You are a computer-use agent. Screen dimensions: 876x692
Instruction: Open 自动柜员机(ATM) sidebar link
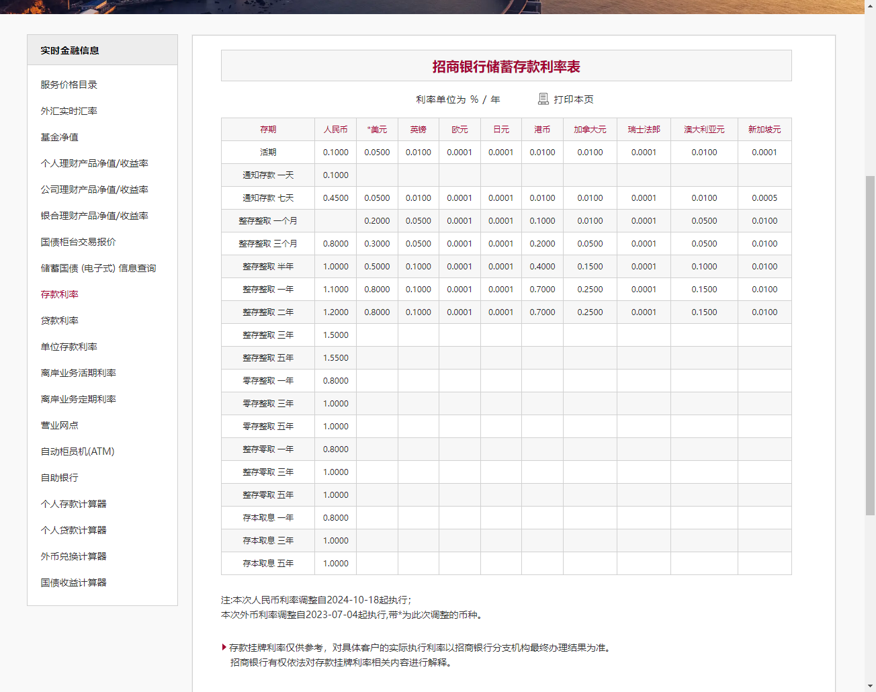[77, 451]
